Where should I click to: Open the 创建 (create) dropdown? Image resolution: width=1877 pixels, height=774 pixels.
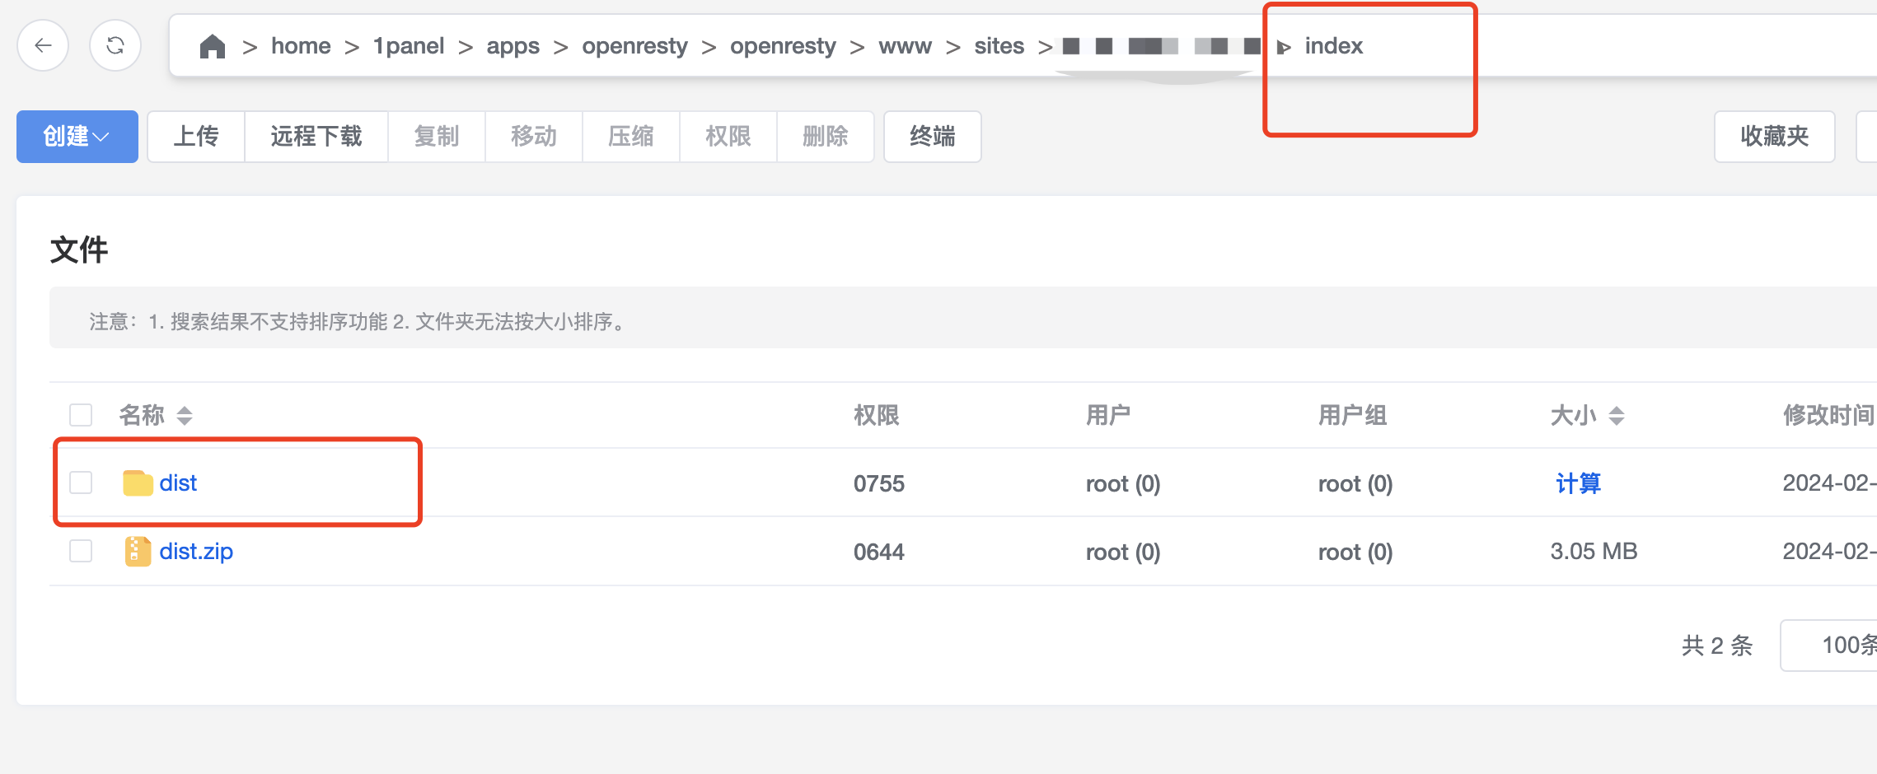click(77, 137)
